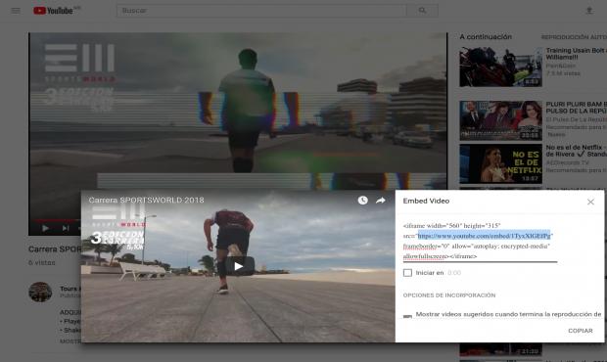The height and width of the screenshot is (362, 607).
Task: Click the red progress bar of main player
Action: point(55,221)
